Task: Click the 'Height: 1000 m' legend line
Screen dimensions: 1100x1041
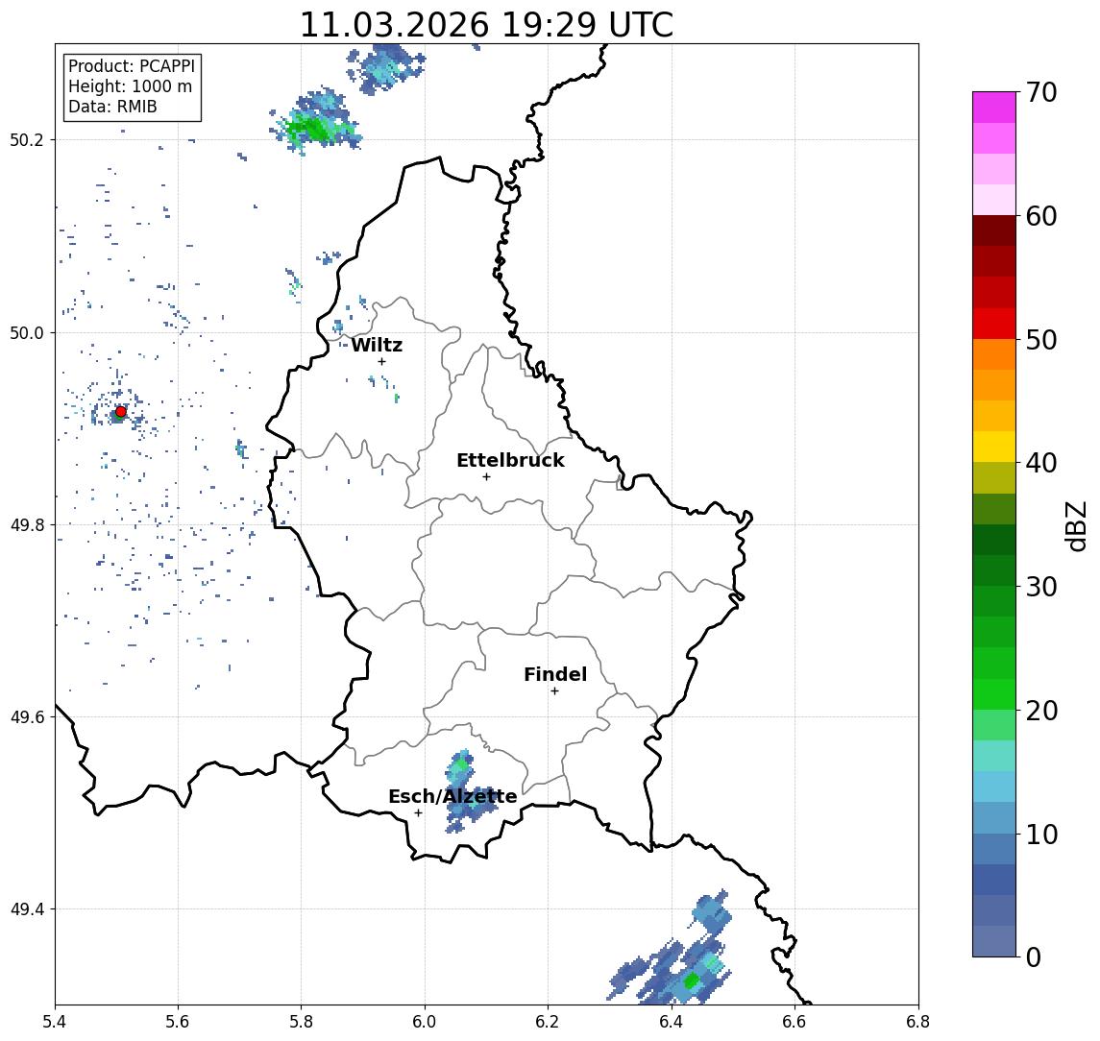Action: [130, 86]
